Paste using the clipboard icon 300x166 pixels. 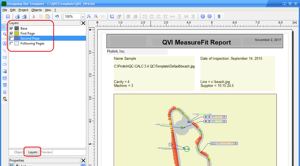pyautogui.click(x=48, y=17)
